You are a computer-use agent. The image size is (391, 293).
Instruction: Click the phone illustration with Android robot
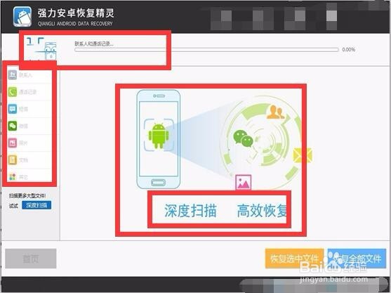[159, 139]
